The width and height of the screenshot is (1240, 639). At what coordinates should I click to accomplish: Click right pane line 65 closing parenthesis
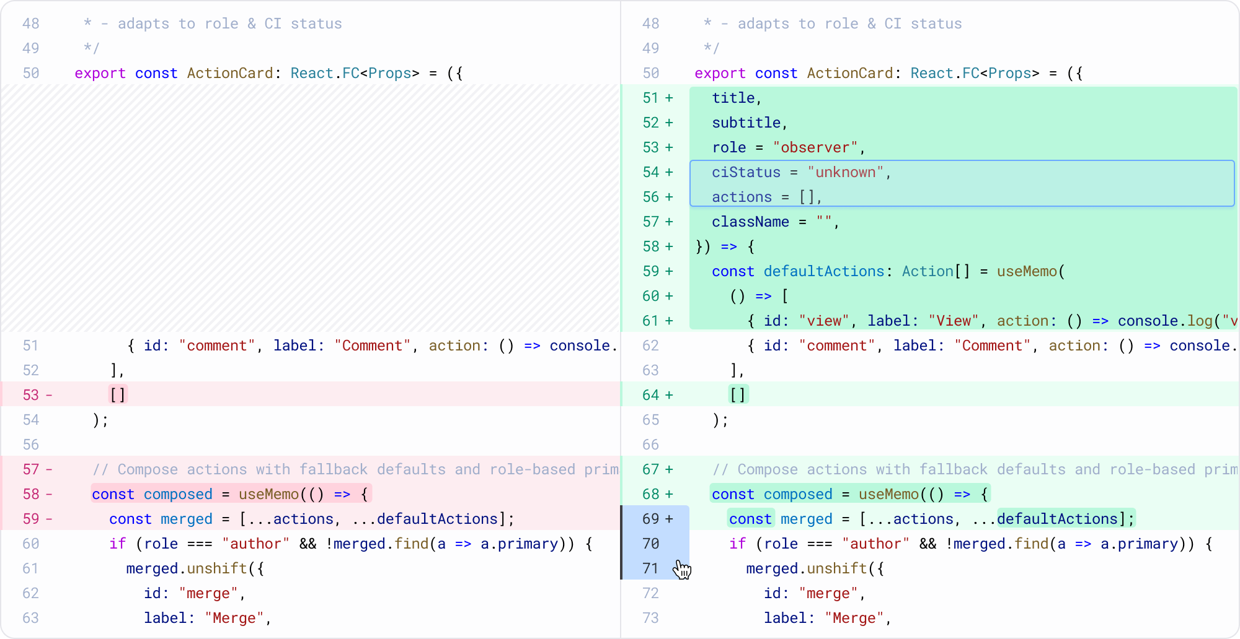(x=930, y=420)
